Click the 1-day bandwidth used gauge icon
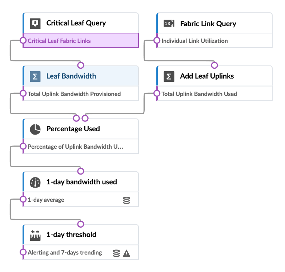The height and width of the screenshot is (272, 285). point(35,182)
